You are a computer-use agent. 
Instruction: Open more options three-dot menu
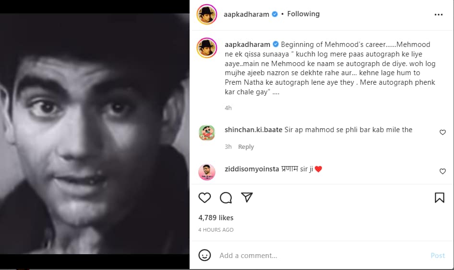click(438, 15)
